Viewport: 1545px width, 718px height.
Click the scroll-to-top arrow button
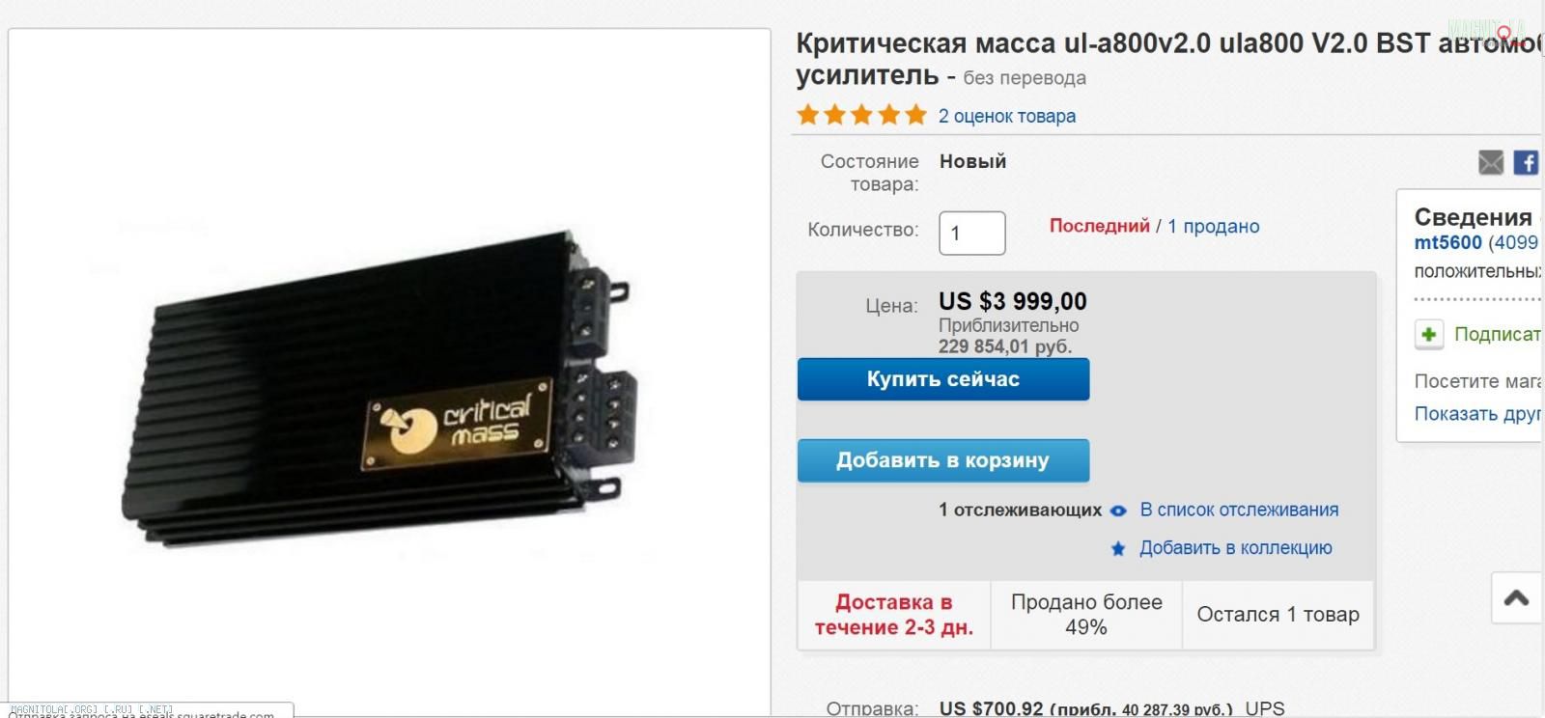pos(1517,599)
